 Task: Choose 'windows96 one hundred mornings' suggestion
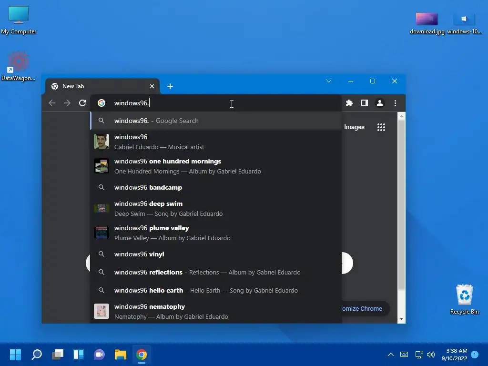click(x=216, y=166)
